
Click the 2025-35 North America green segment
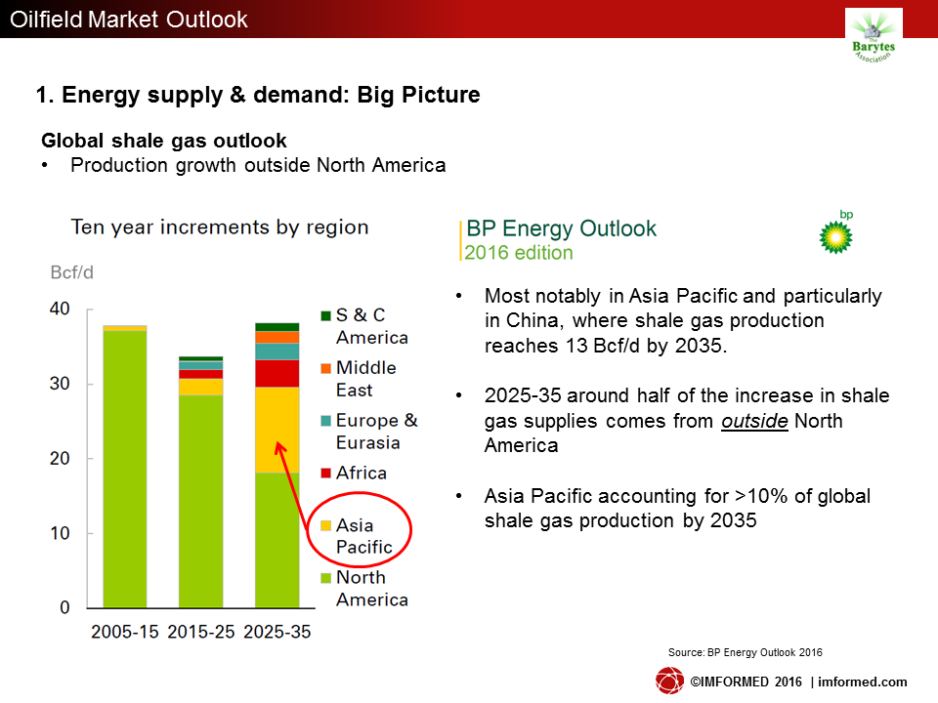point(277,540)
